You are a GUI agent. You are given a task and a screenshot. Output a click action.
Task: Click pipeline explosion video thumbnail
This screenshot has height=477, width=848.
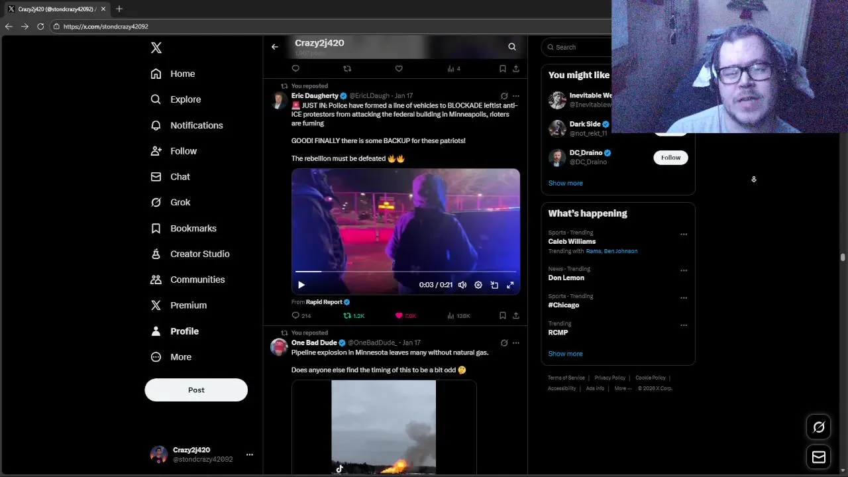click(x=384, y=427)
